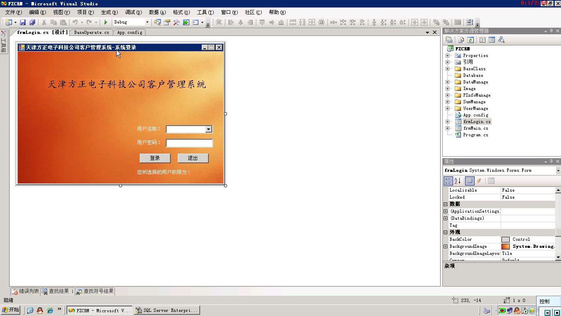Click down arrow of Properties scrollbar
The height and width of the screenshot is (316, 561).
click(x=558, y=257)
